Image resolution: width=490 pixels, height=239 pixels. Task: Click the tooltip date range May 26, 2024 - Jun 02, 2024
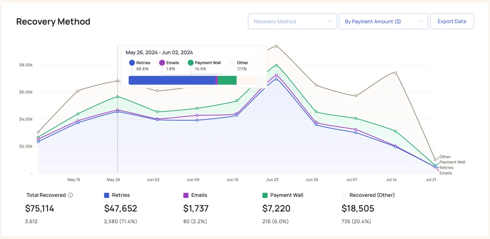pyautogui.click(x=159, y=53)
